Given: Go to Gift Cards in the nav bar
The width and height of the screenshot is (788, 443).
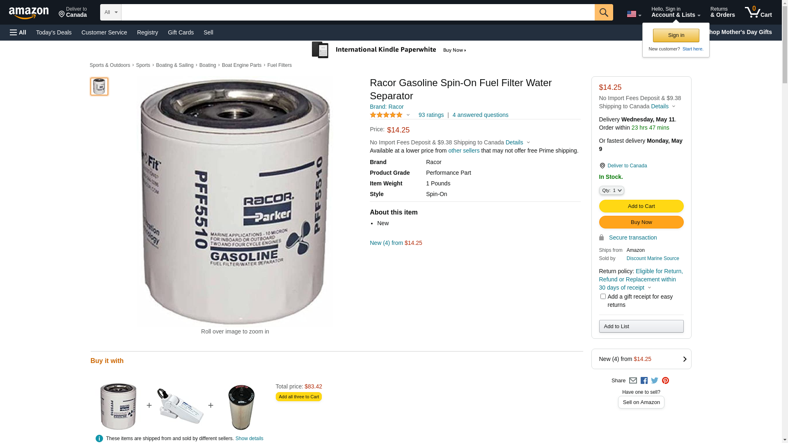Looking at the screenshot, I should coord(181,32).
